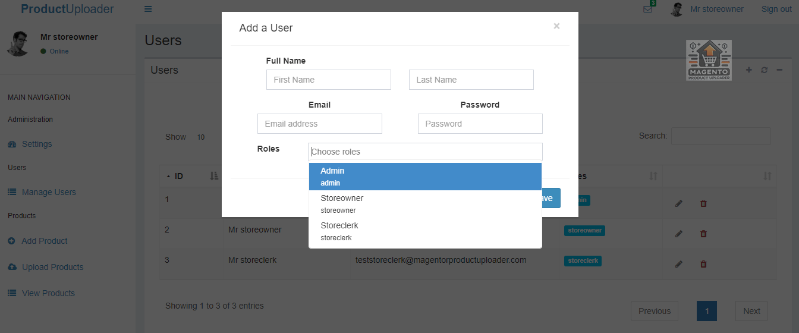799x333 pixels.
Task: Click the plus icon in Users panel
Action: click(x=748, y=70)
